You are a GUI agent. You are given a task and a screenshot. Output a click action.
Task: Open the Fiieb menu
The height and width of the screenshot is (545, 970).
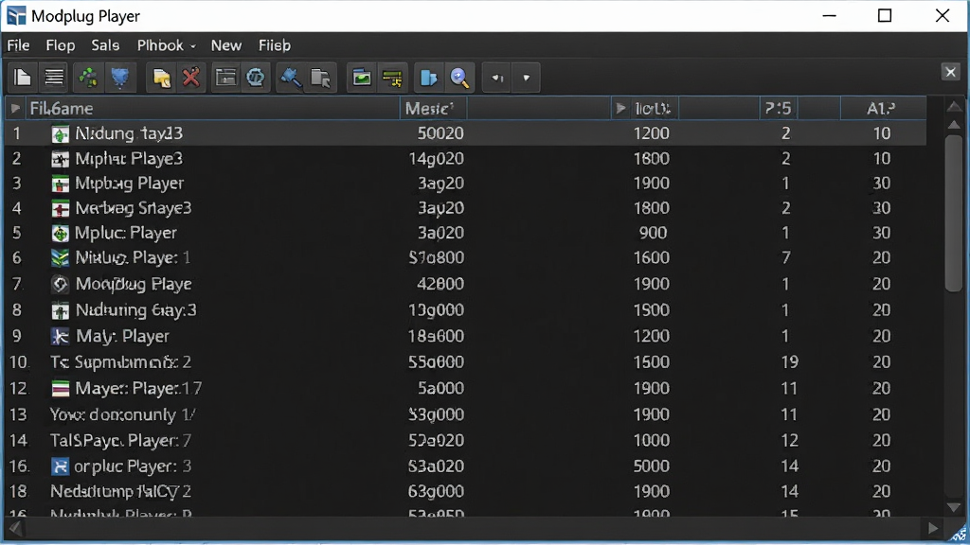click(275, 45)
